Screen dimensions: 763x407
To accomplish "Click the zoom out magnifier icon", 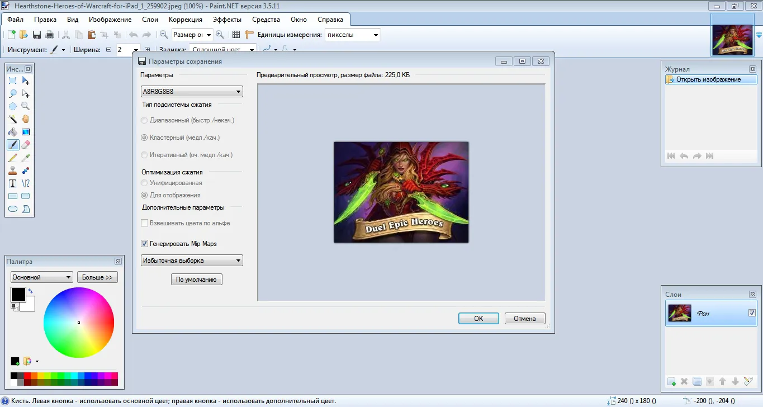I will (x=164, y=35).
